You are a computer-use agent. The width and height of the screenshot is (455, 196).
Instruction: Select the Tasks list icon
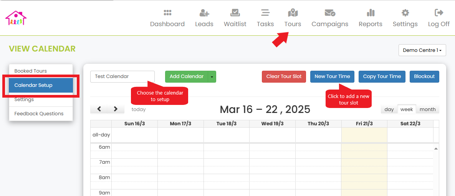pos(265,13)
